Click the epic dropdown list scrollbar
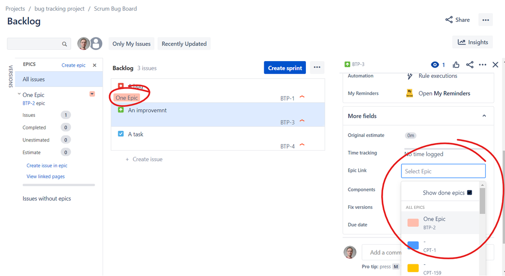The width and height of the screenshot is (505, 276). (482, 201)
